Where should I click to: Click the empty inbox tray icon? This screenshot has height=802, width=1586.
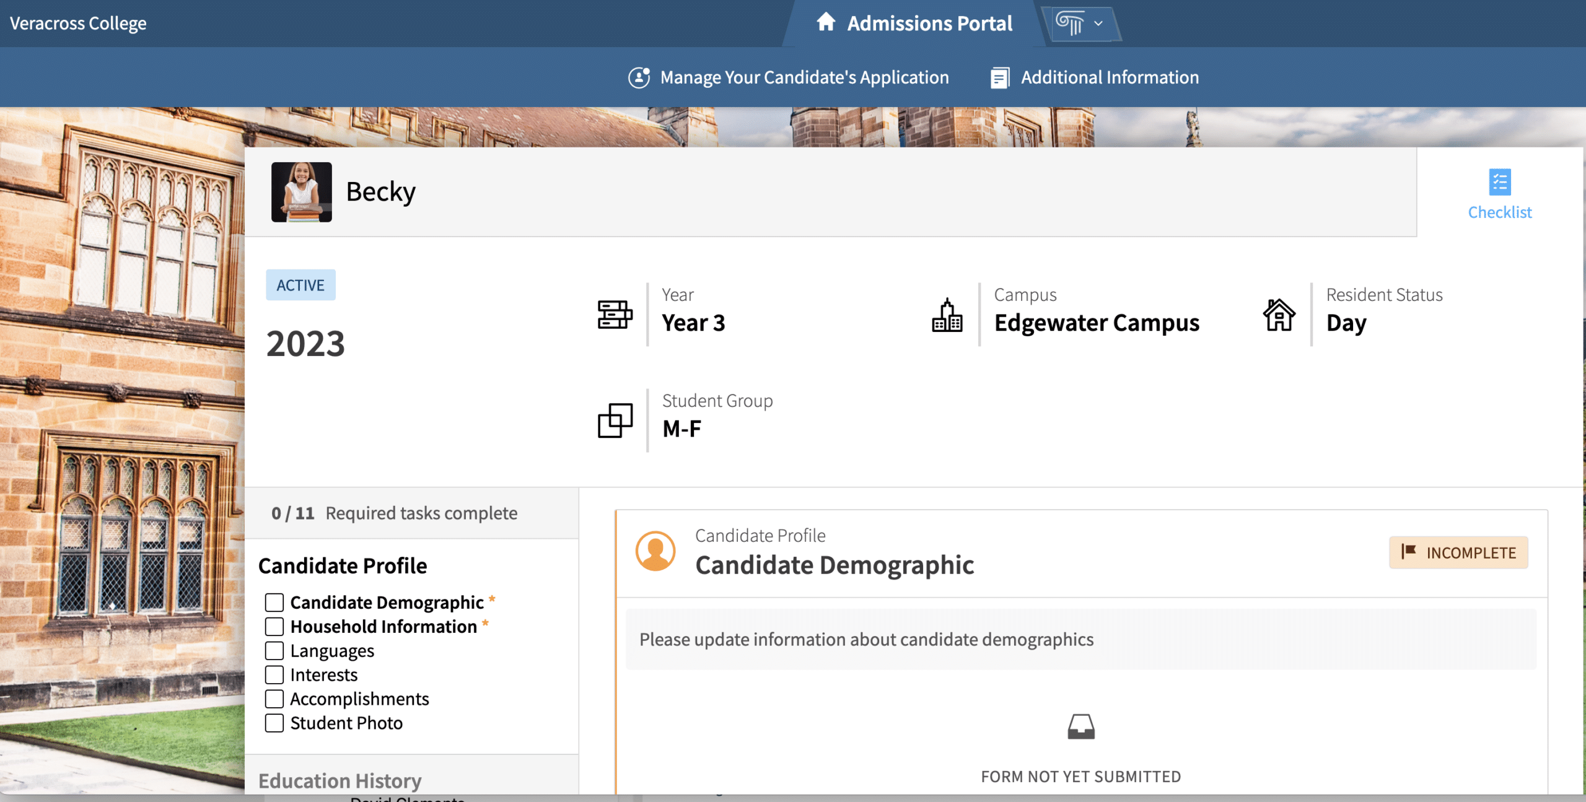click(1081, 726)
